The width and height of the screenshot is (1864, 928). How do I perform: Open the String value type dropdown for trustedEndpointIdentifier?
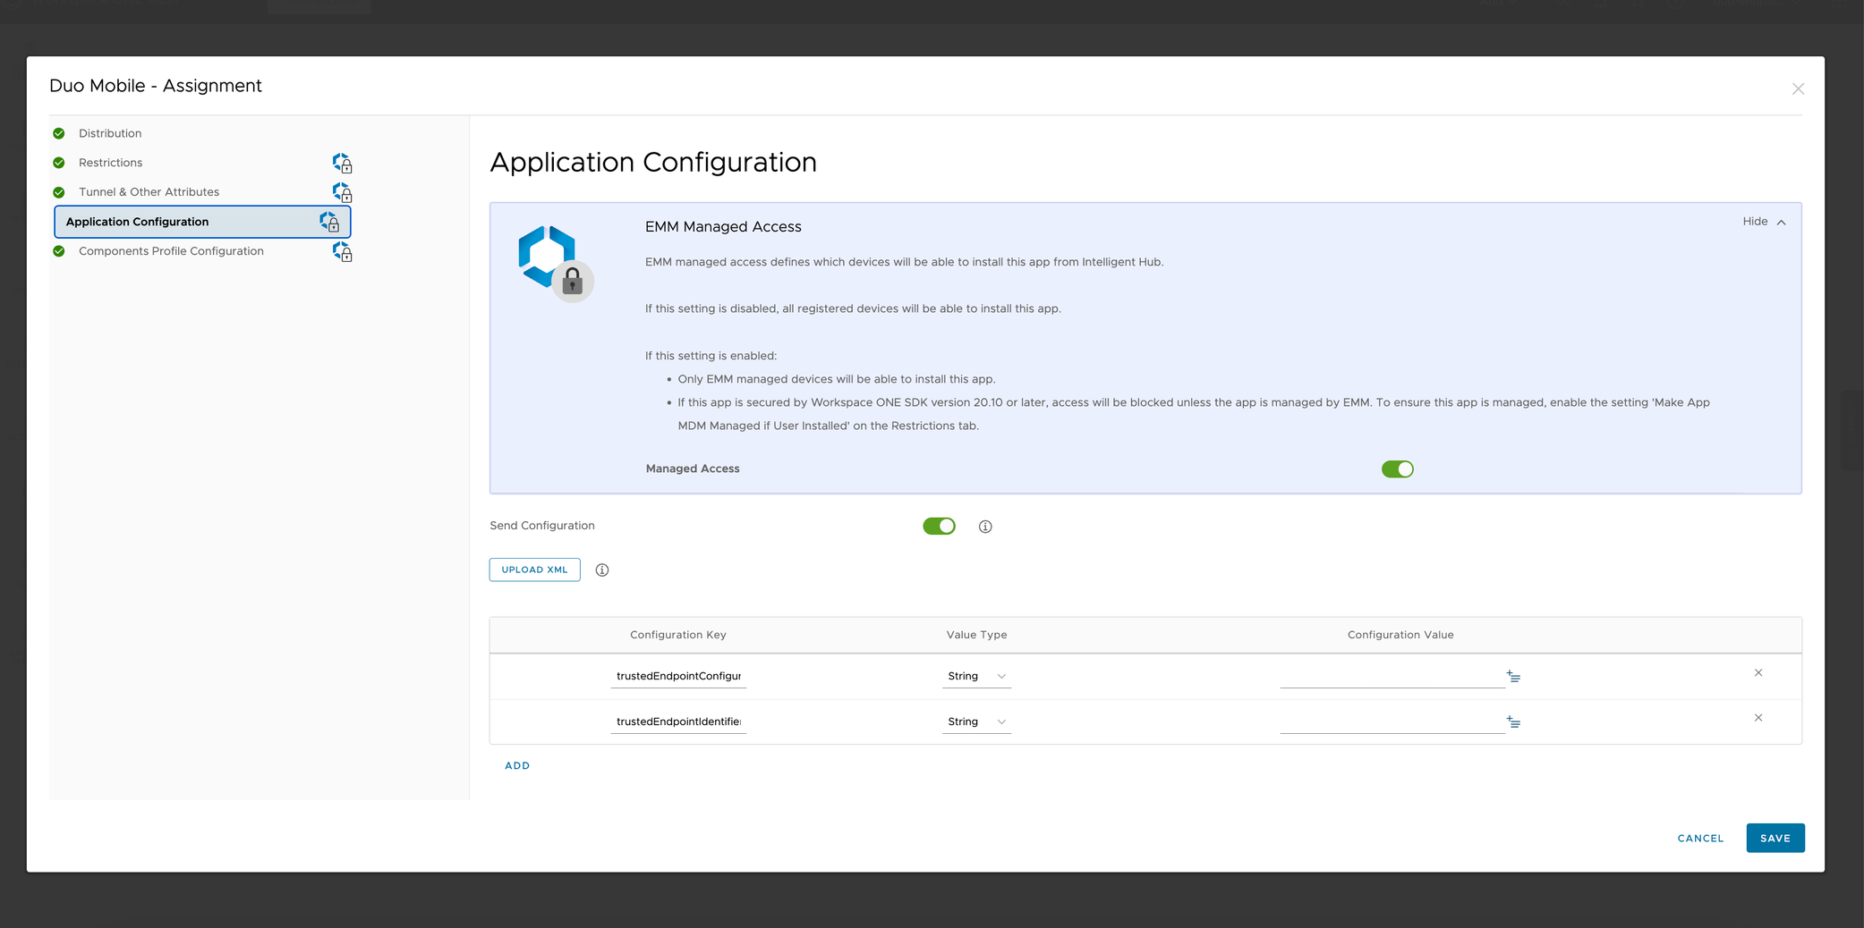976,721
